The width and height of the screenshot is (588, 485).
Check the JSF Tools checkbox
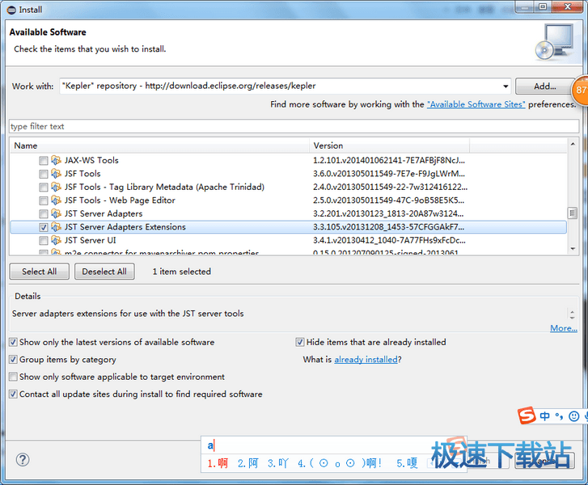pos(44,174)
